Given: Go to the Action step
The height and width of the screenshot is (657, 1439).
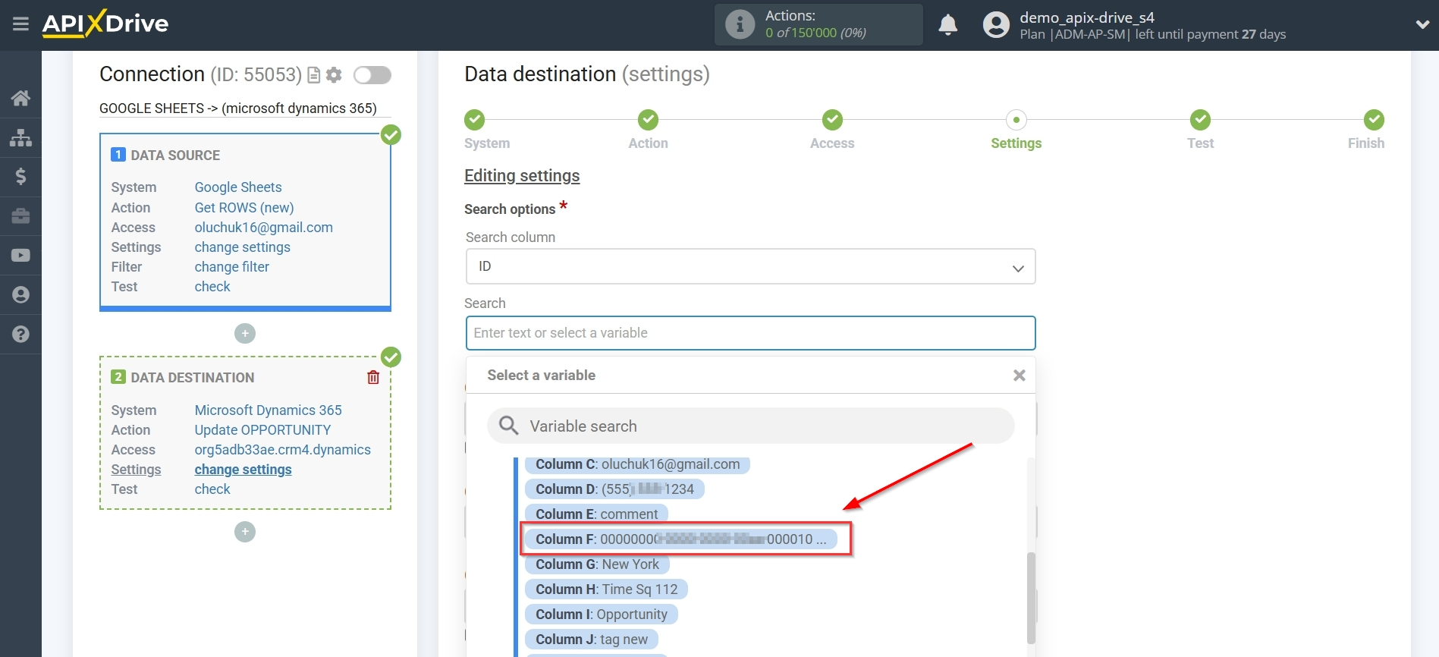Looking at the screenshot, I should (648, 120).
